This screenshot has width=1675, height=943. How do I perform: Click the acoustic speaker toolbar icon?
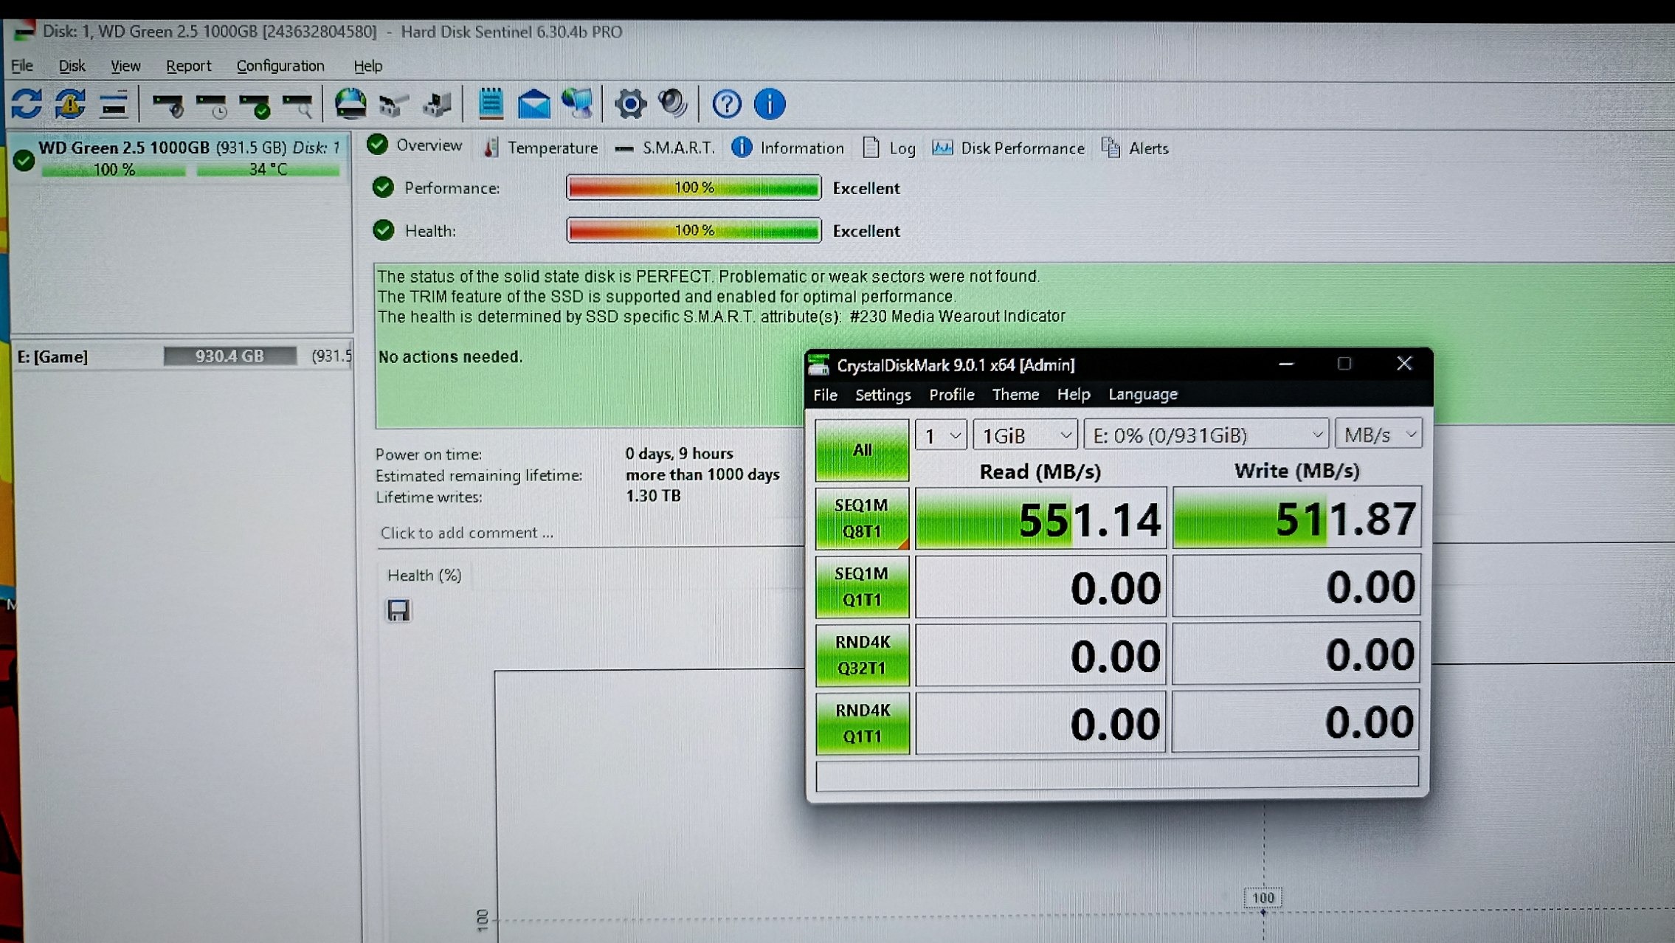pyautogui.click(x=672, y=104)
